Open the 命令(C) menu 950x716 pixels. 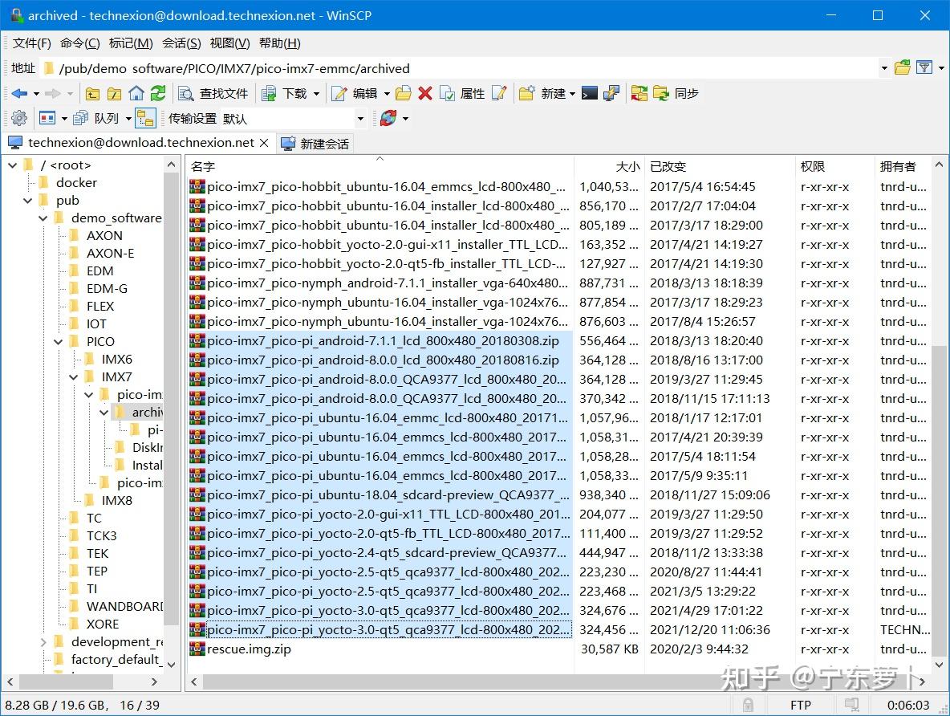80,43
